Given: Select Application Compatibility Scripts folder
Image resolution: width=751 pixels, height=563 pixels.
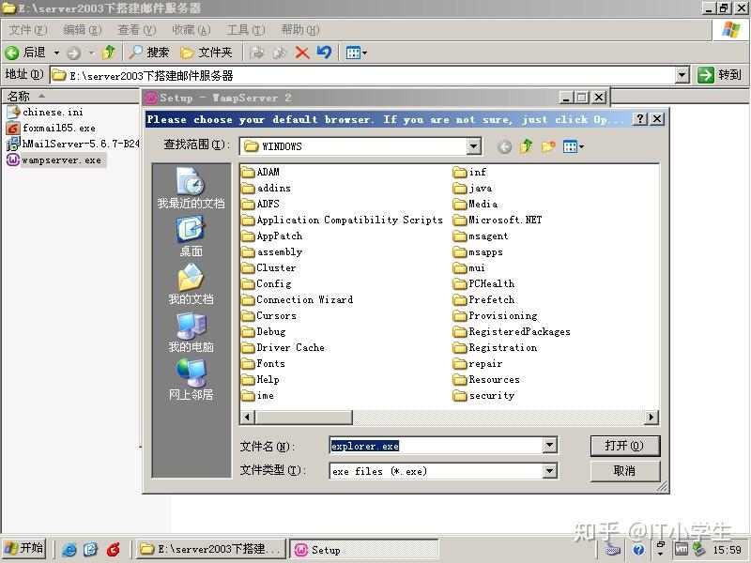Looking at the screenshot, I should (x=342, y=220).
